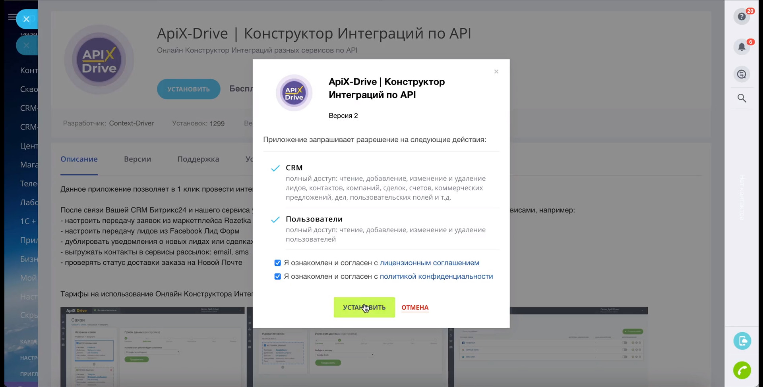Open the chat messages icon in the right panel
The image size is (763, 387).
(742, 74)
